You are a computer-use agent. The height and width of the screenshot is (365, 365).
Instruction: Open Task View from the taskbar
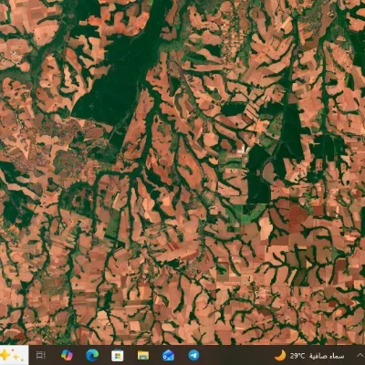[x=41, y=355]
